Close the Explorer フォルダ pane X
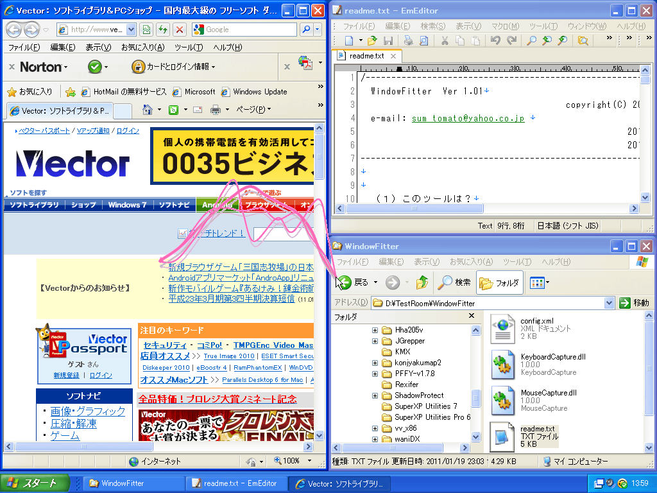 tap(472, 316)
